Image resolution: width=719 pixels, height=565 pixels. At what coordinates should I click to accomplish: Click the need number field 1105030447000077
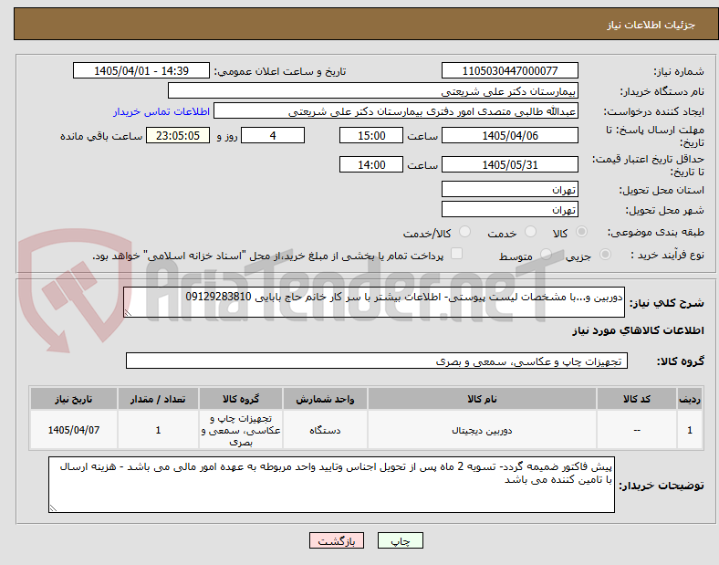coord(510,70)
